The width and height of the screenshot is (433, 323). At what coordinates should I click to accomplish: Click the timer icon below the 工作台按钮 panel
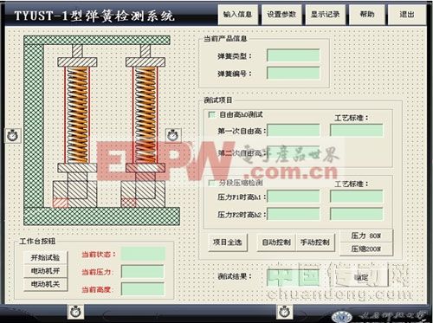75,312
